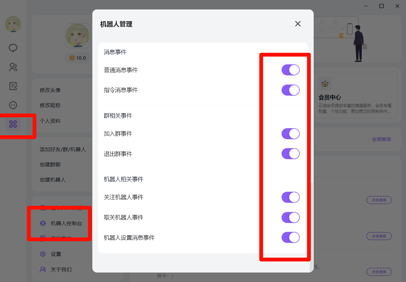Click the 全部推荐 link
Image resolution: width=406 pixels, height=282 pixels.
point(381,139)
